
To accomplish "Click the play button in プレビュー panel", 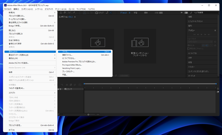I will (x=201, y=34).
